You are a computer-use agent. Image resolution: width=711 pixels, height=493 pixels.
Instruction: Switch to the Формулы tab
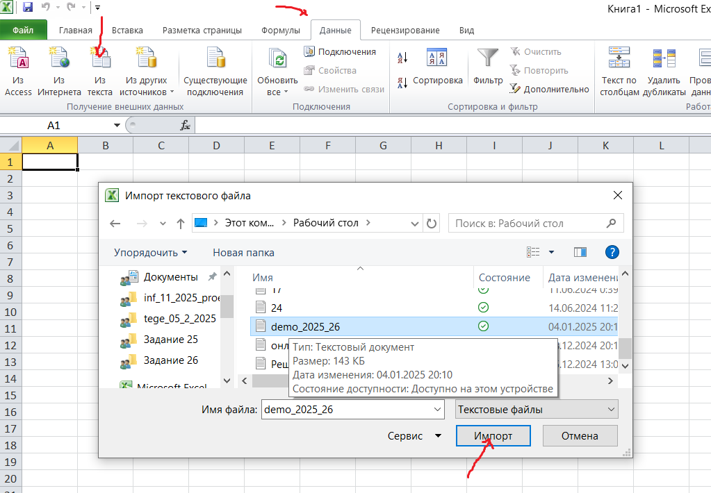[x=281, y=31]
